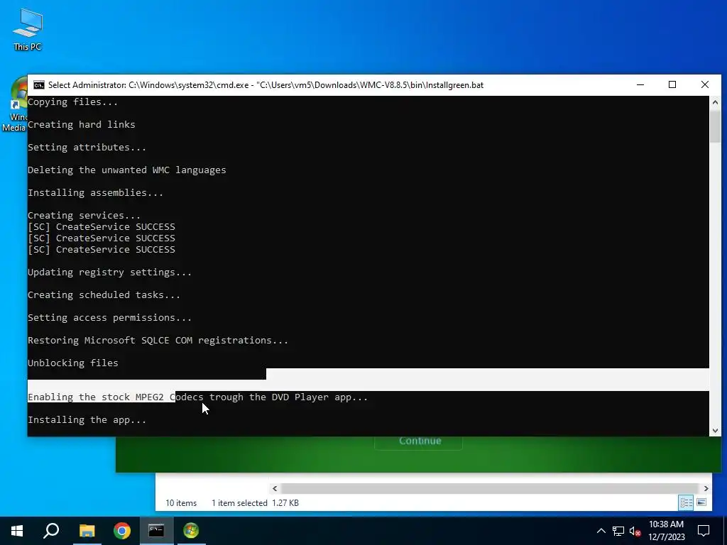Screen dimensions: 727x545
Task: Open File Explorer from the taskbar
Action: click(x=87, y=531)
